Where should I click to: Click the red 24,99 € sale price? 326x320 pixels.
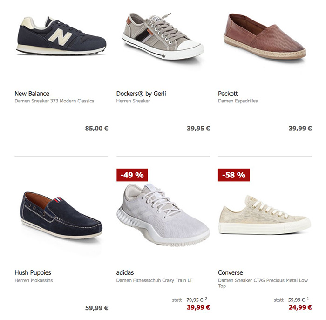point(300,307)
